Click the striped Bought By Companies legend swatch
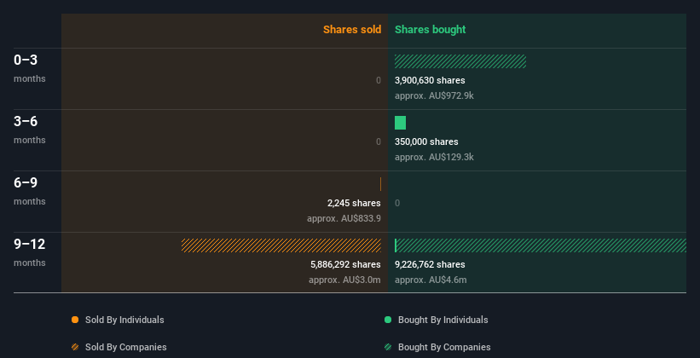700x358 pixels. click(x=388, y=347)
